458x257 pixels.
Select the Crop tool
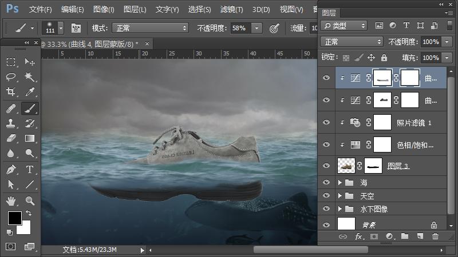pos(11,92)
